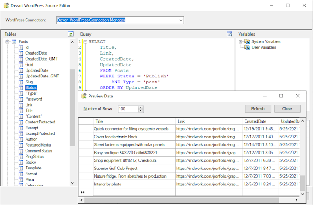The image size is (313, 205).
Task: Click the Guid column icon in tree
Action: [21, 65]
